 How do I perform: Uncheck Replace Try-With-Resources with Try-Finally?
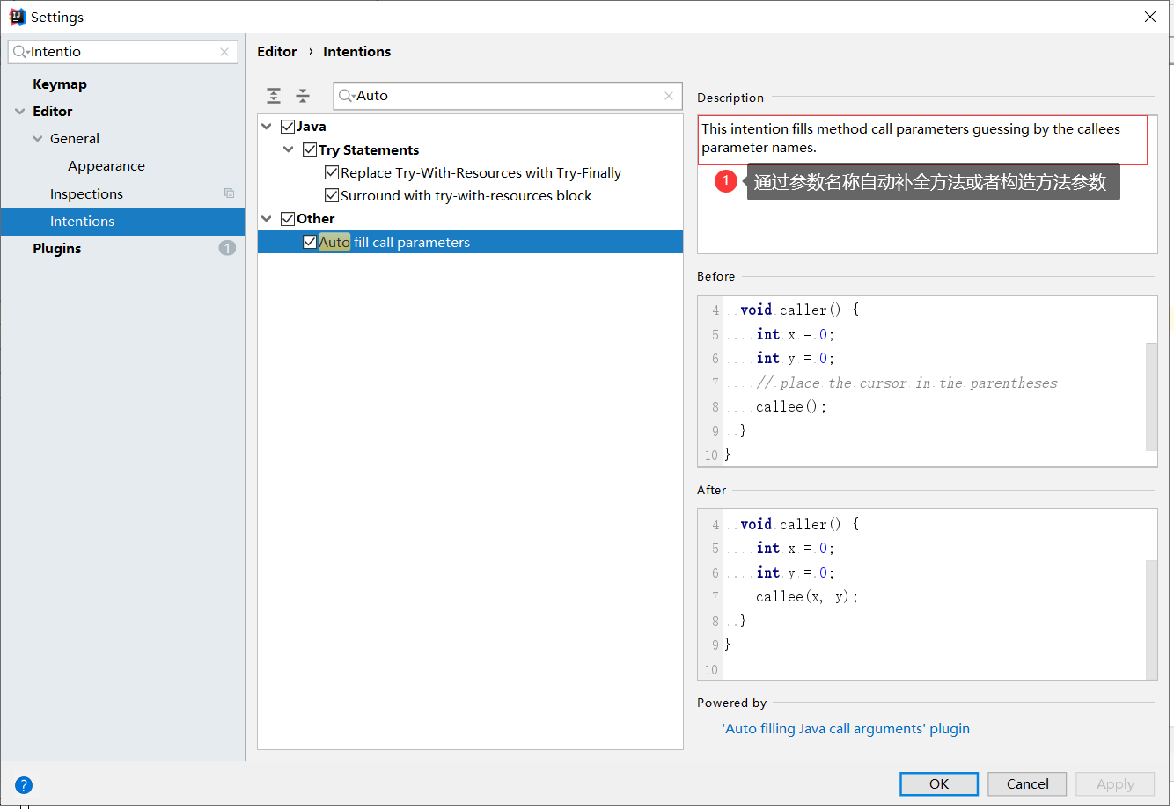332,173
